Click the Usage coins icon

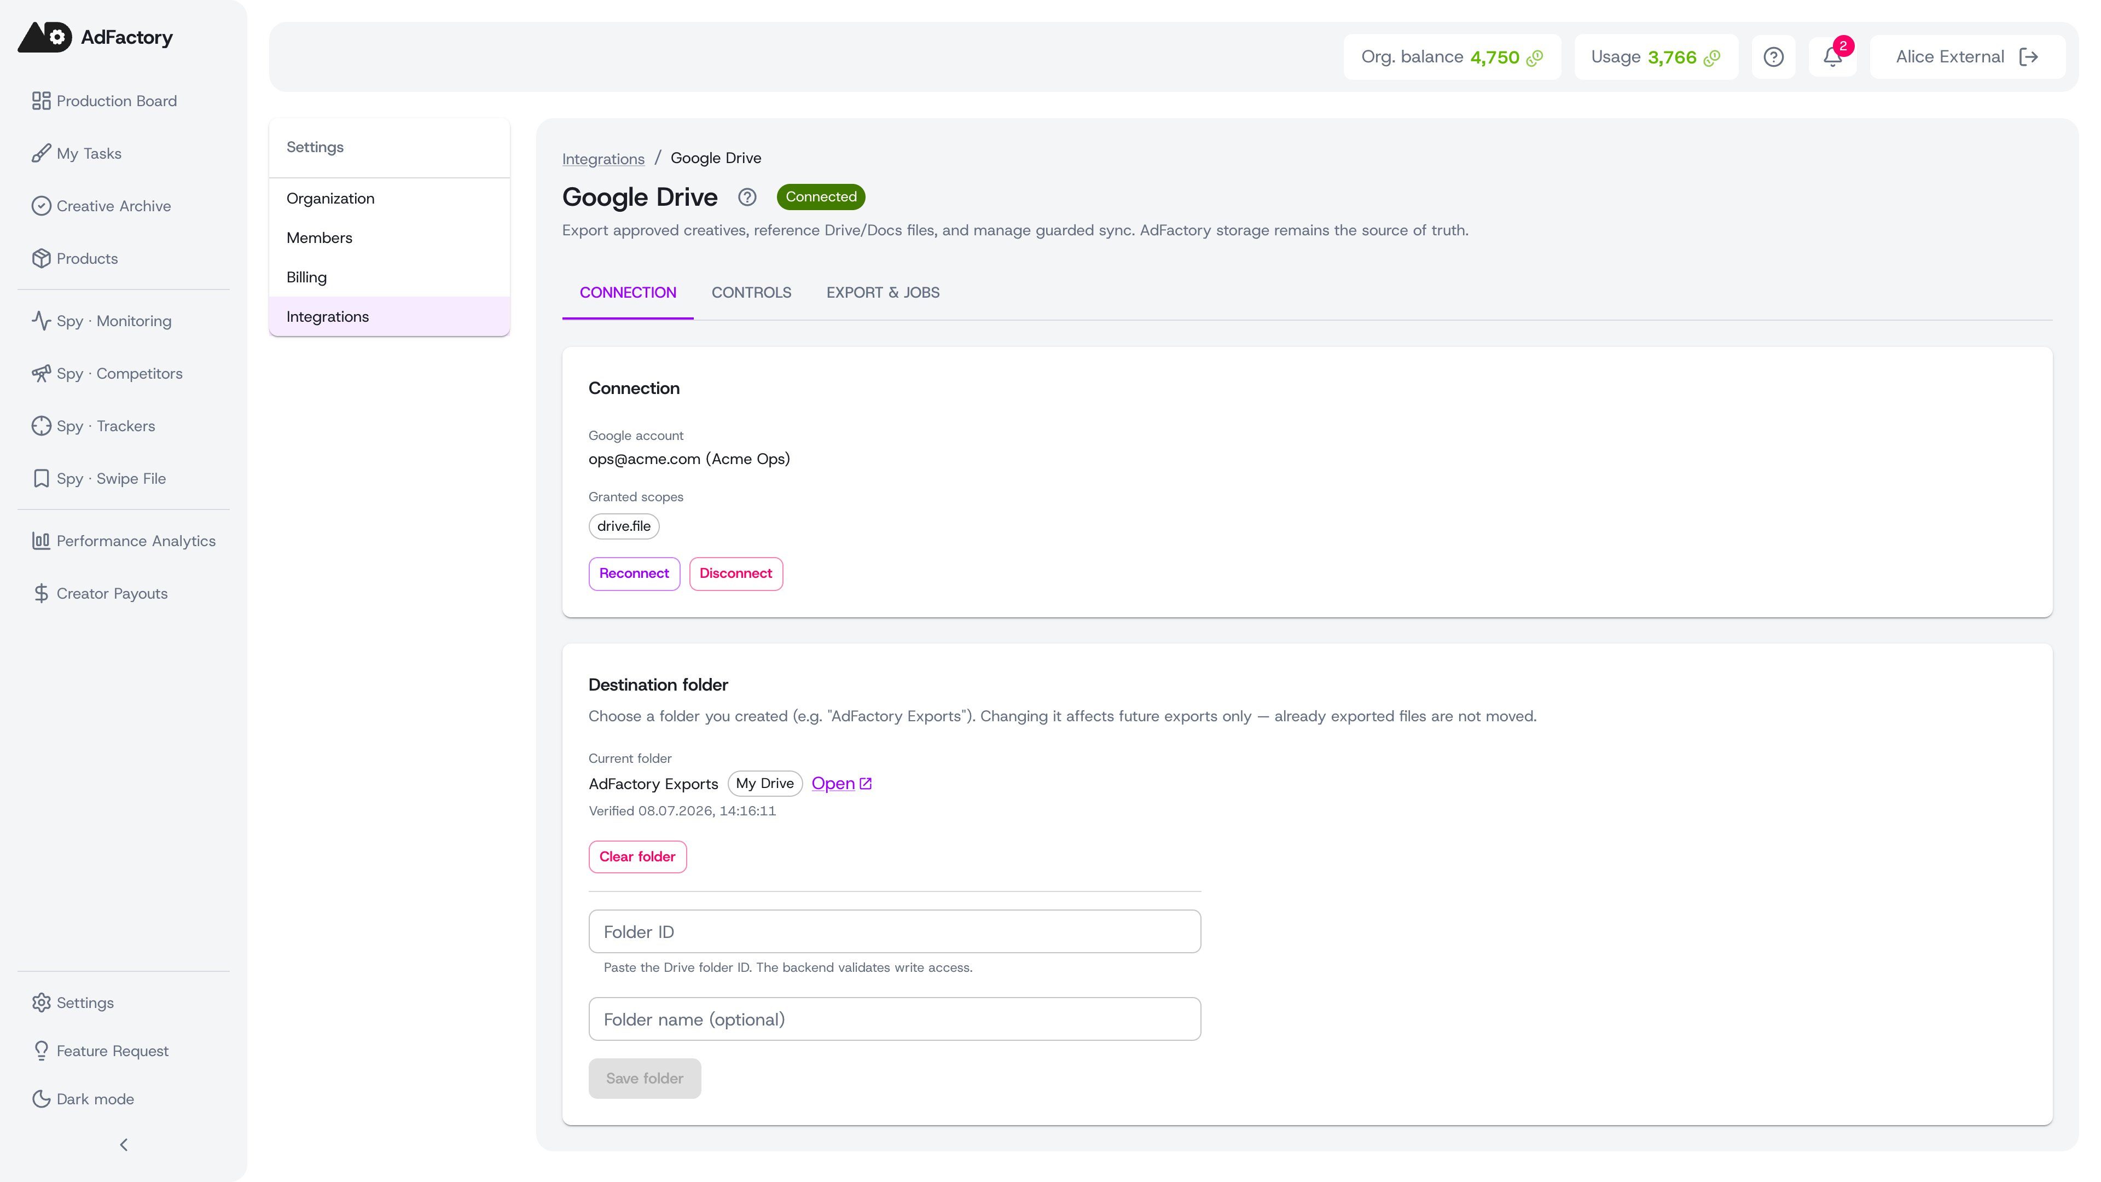[1712, 57]
